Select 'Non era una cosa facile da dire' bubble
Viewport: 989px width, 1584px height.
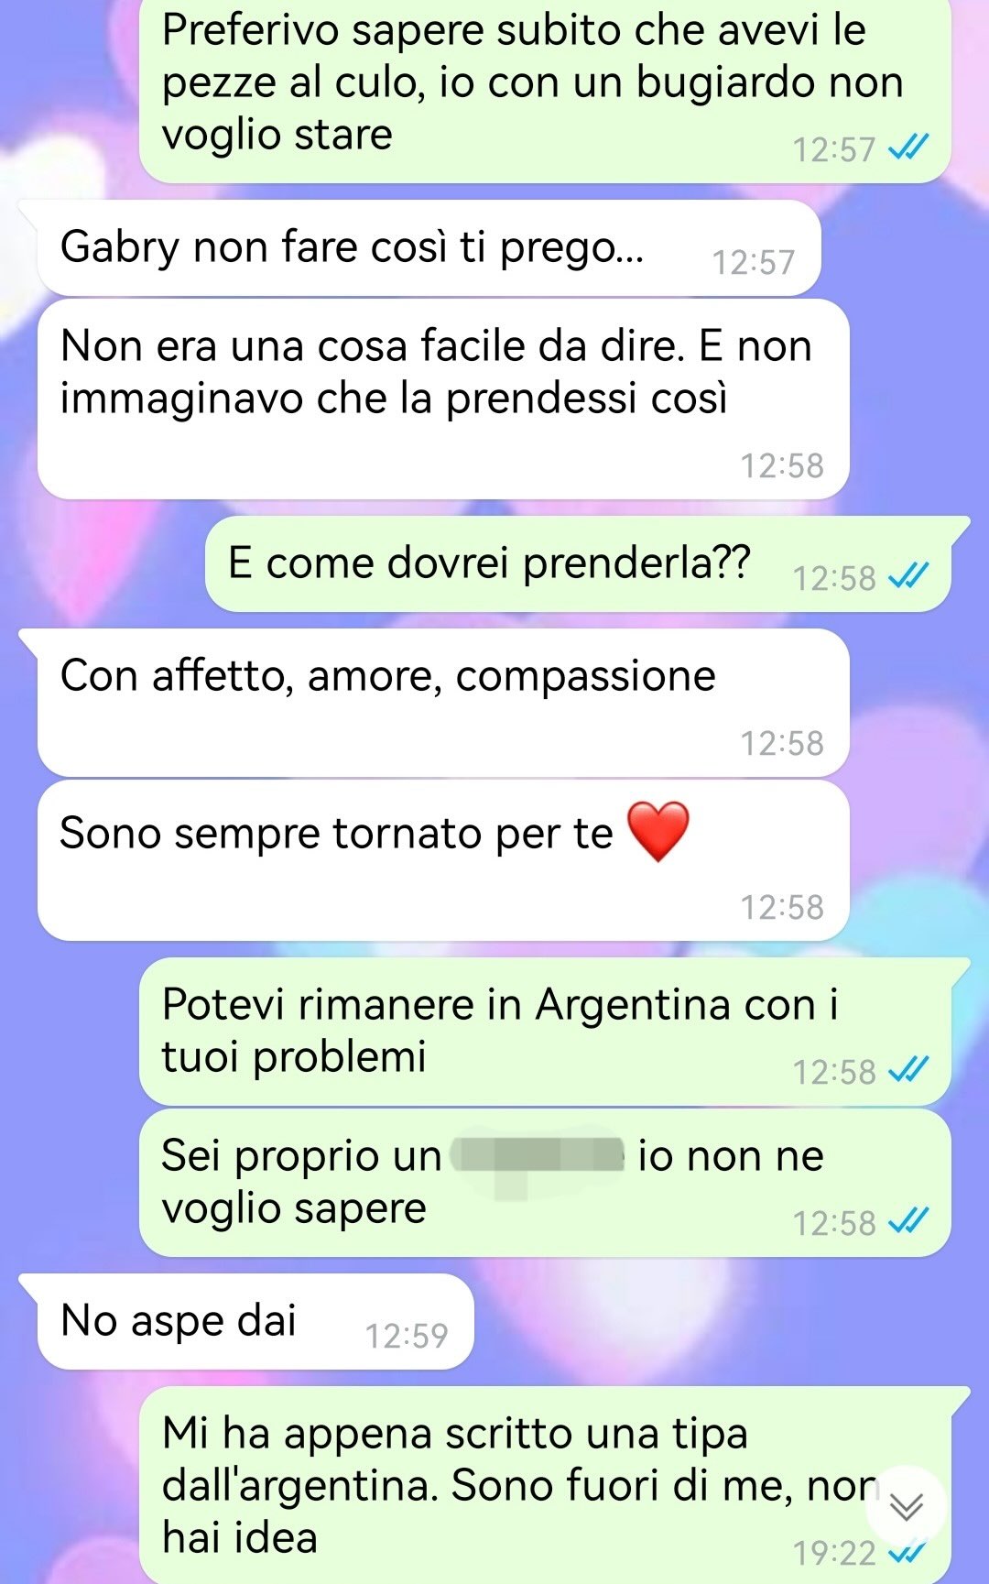pyautogui.click(x=443, y=399)
